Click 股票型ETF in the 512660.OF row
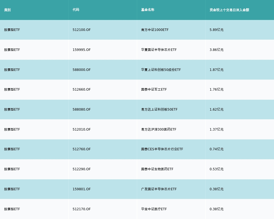Screen dimensions: 274x219 pos(12,90)
